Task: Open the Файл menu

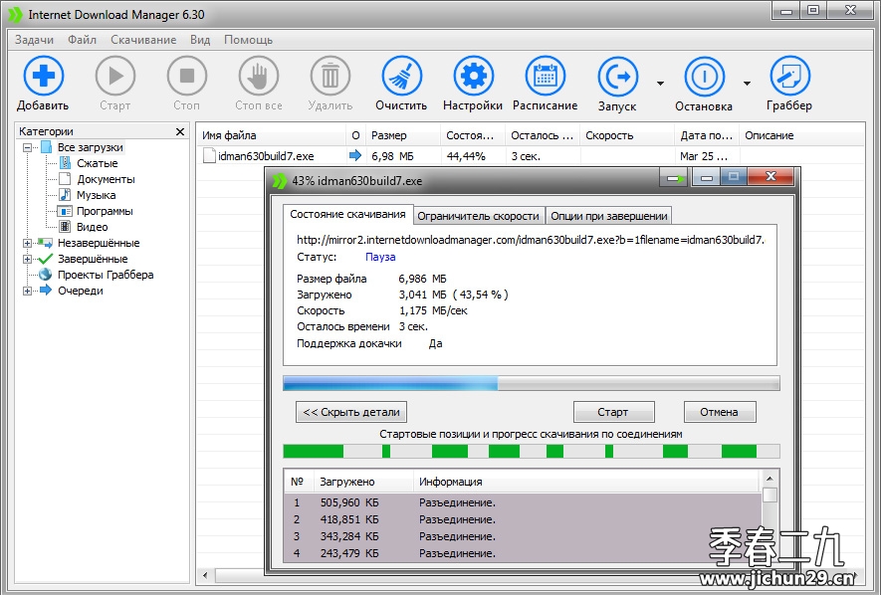Action: click(82, 40)
